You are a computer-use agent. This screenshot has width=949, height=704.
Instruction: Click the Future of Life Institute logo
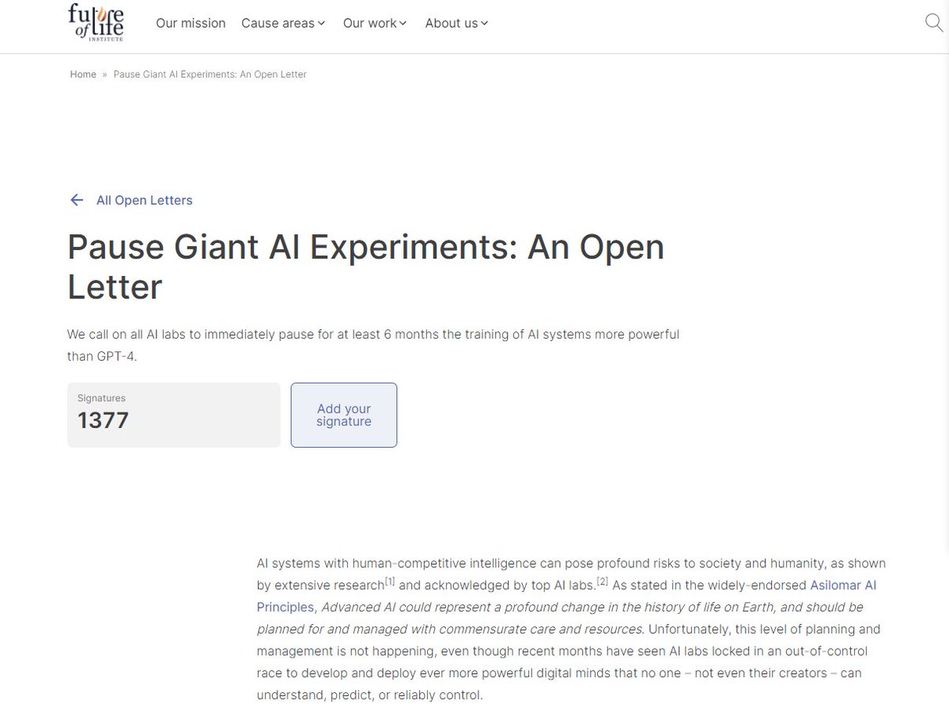point(96,22)
